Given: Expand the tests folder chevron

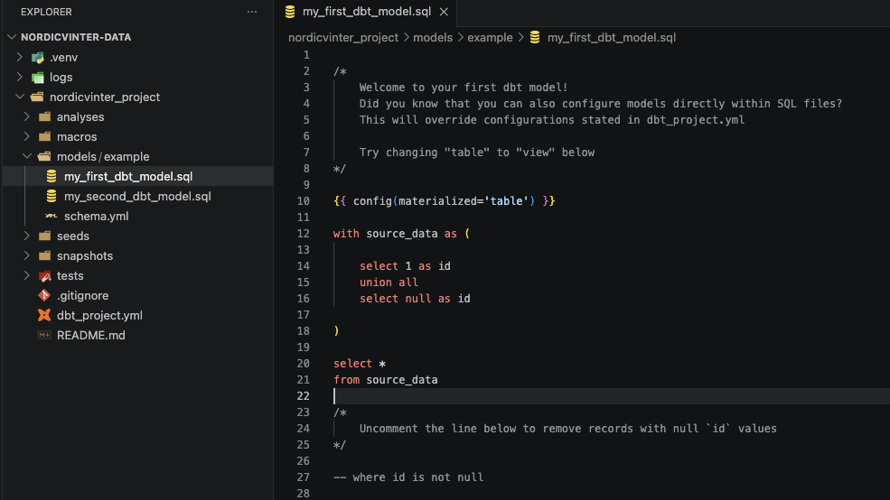Looking at the screenshot, I should (x=27, y=275).
